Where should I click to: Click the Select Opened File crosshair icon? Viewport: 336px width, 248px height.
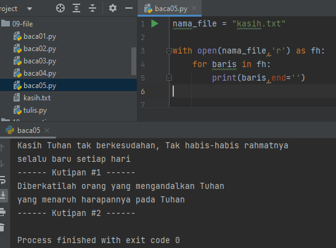60,9
